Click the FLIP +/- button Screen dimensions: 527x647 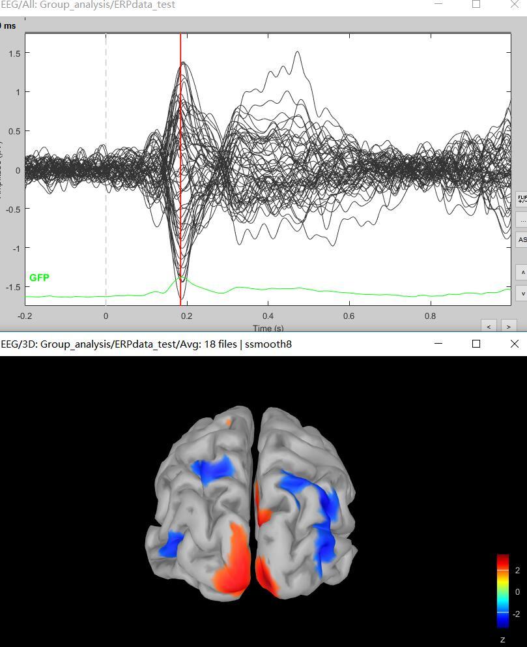tap(522, 199)
